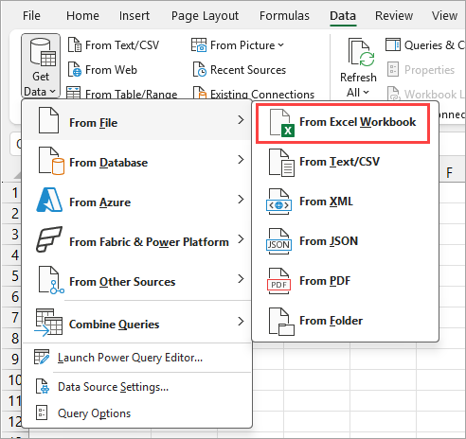Click the From Other Sources icon

(x=51, y=280)
